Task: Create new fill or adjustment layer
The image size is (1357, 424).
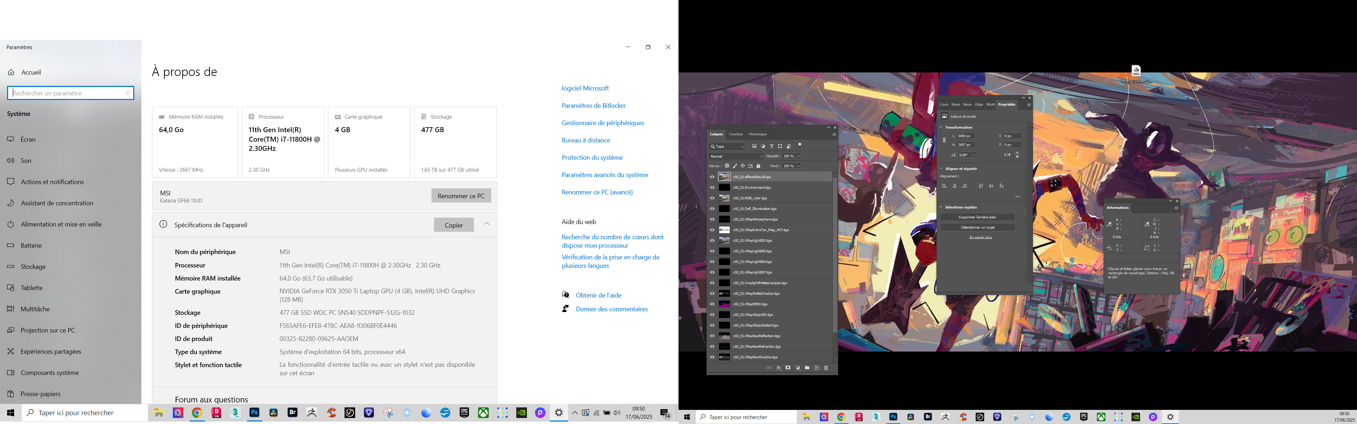Action: [x=798, y=367]
